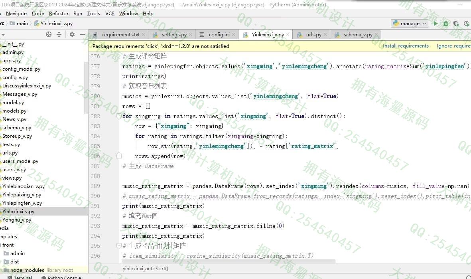Select Yinlepingfen_v.py in project tree
471x279 pixels.
[22, 203]
